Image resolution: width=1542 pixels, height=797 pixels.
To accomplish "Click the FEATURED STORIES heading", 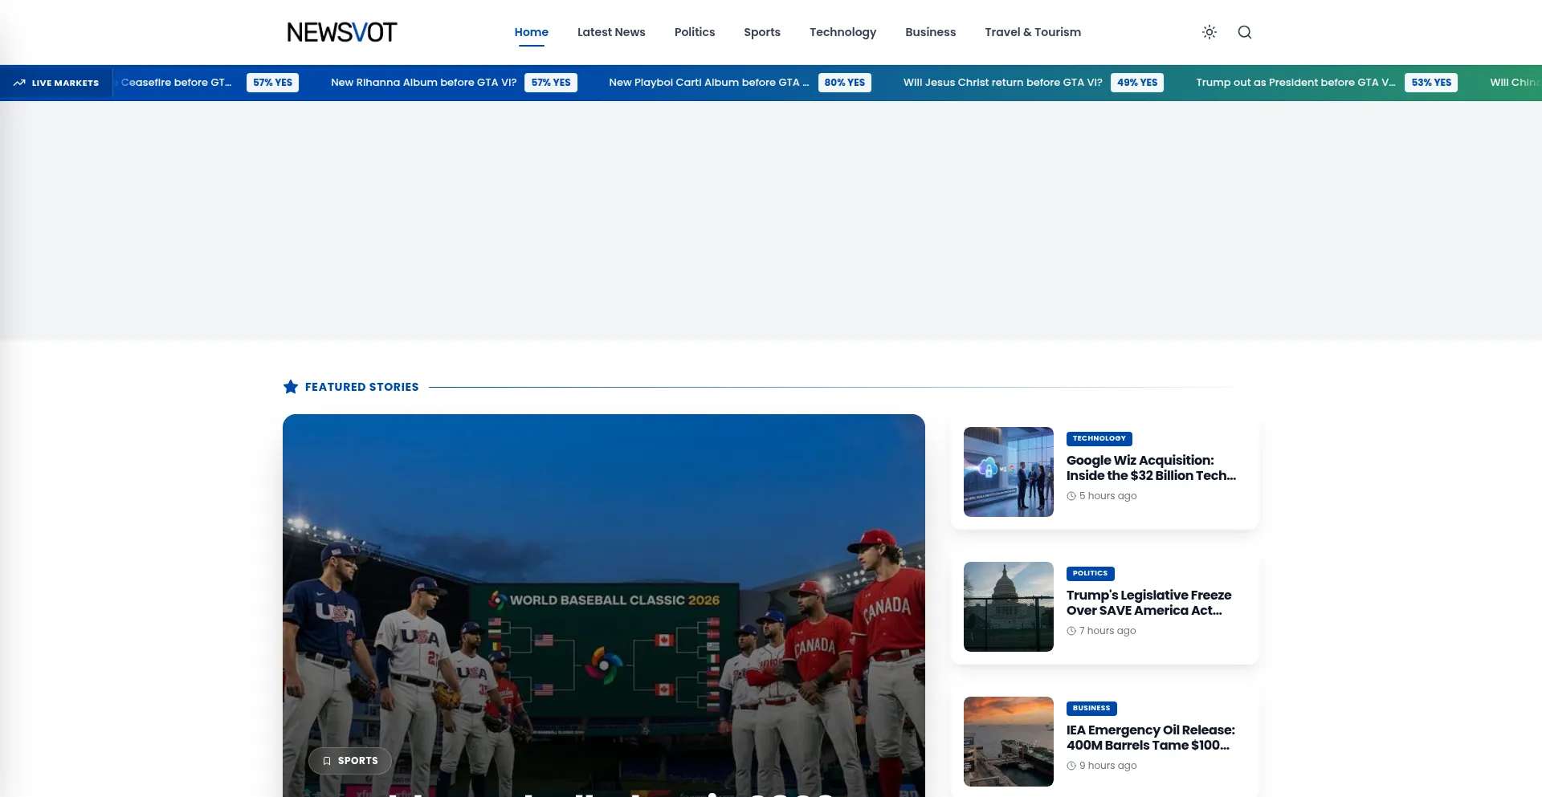I will click(x=361, y=387).
